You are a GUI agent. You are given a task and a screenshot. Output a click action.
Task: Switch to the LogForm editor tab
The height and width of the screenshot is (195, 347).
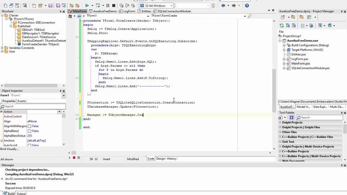click(127, 11)
